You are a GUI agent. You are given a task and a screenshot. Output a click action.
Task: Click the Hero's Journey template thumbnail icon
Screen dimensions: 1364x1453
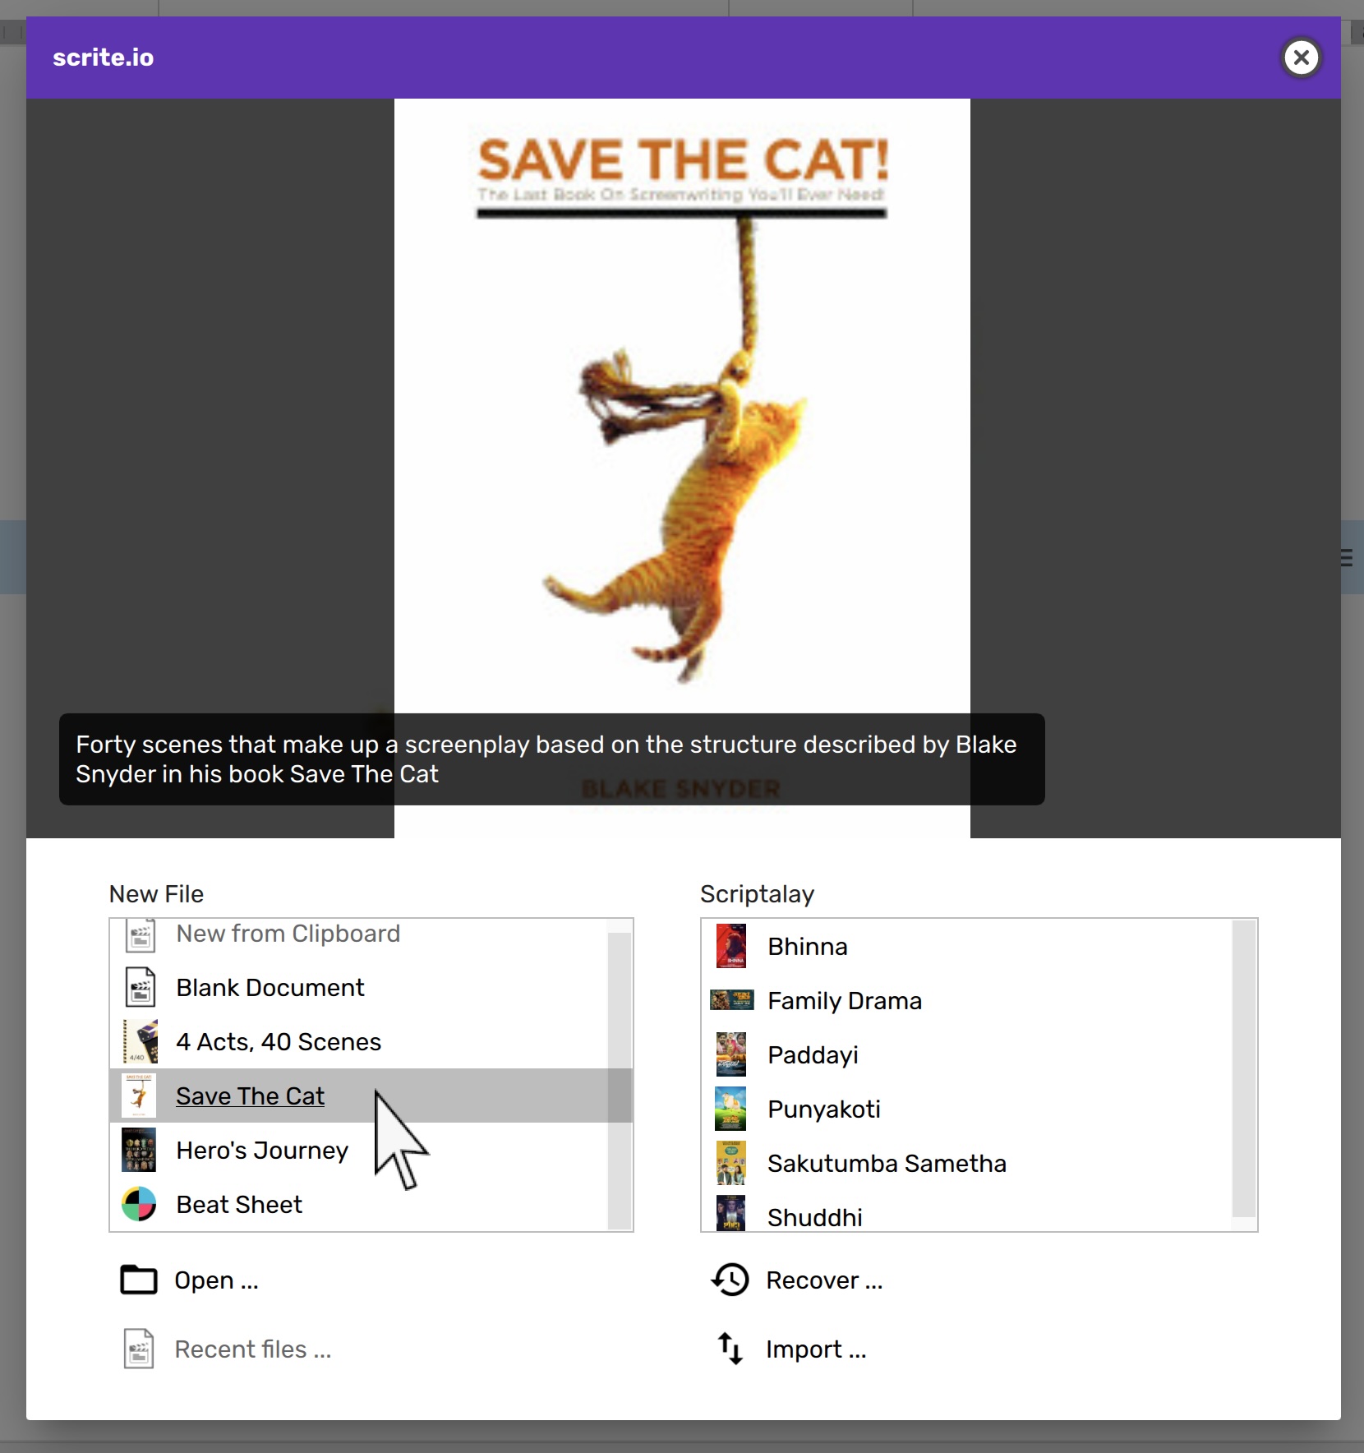click(139, 1150)
